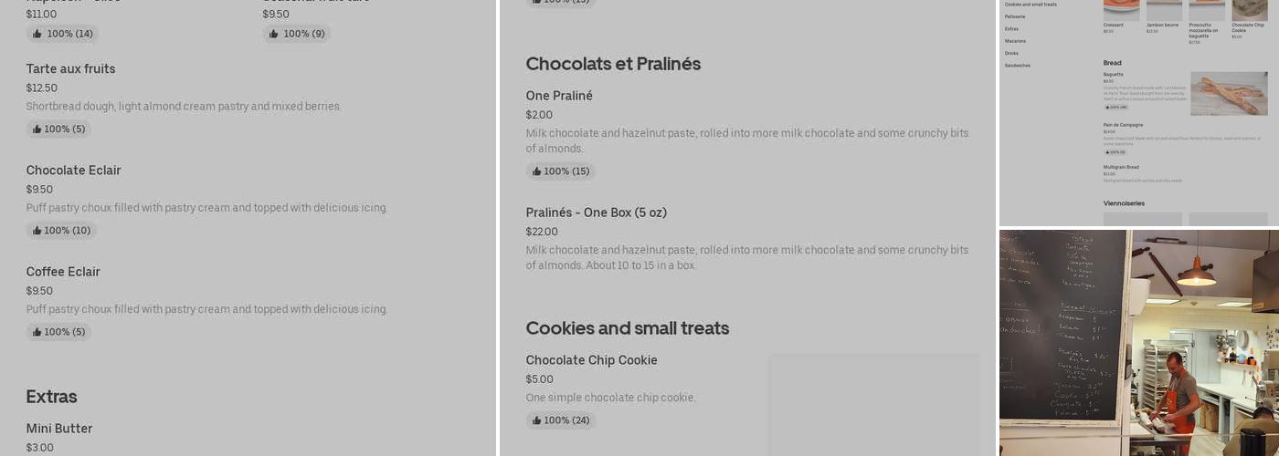Jump to Macarons in the category sidebar
The height and width of the screenshot is (456, 1279).
click(x=1015, y=41)
